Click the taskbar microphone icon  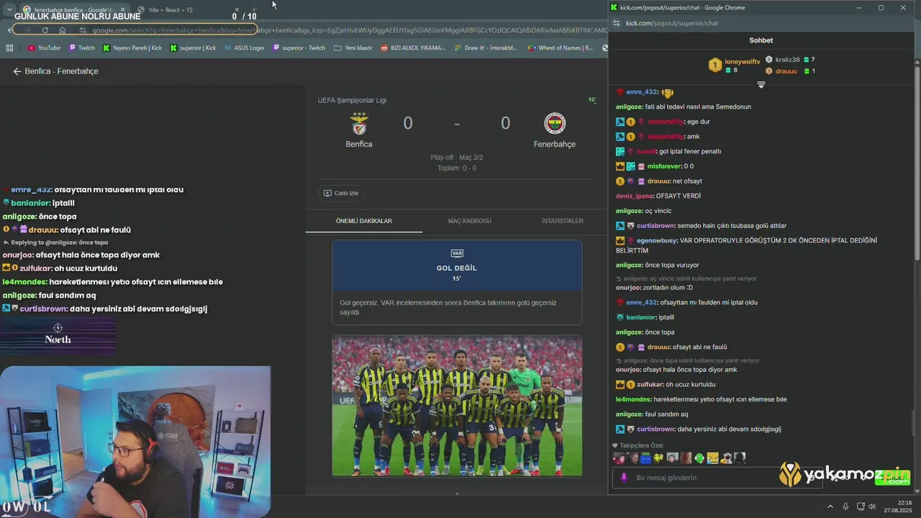[x=845, y=506]
